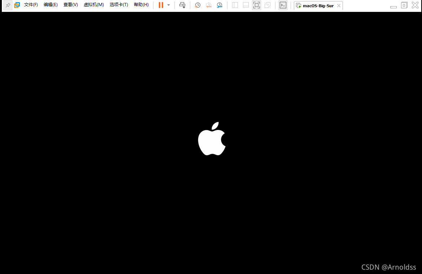Open the 编辑(E) menu
The image size is (422, 274).
(51, 5)
